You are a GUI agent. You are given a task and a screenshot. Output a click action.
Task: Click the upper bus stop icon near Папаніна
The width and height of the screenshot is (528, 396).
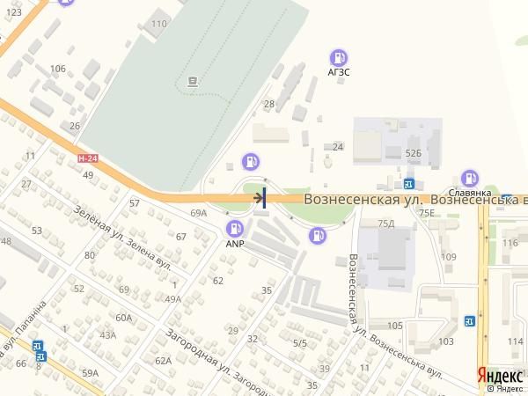tap(38, 346)
